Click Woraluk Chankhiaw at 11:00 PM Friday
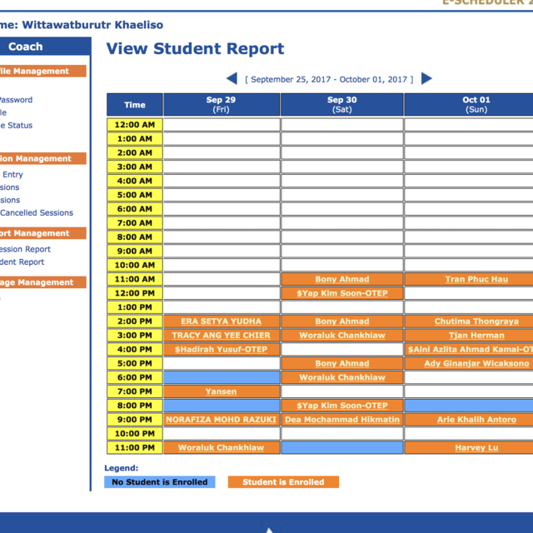This screenshot has width=533, height=533. [x=221, y=447]
